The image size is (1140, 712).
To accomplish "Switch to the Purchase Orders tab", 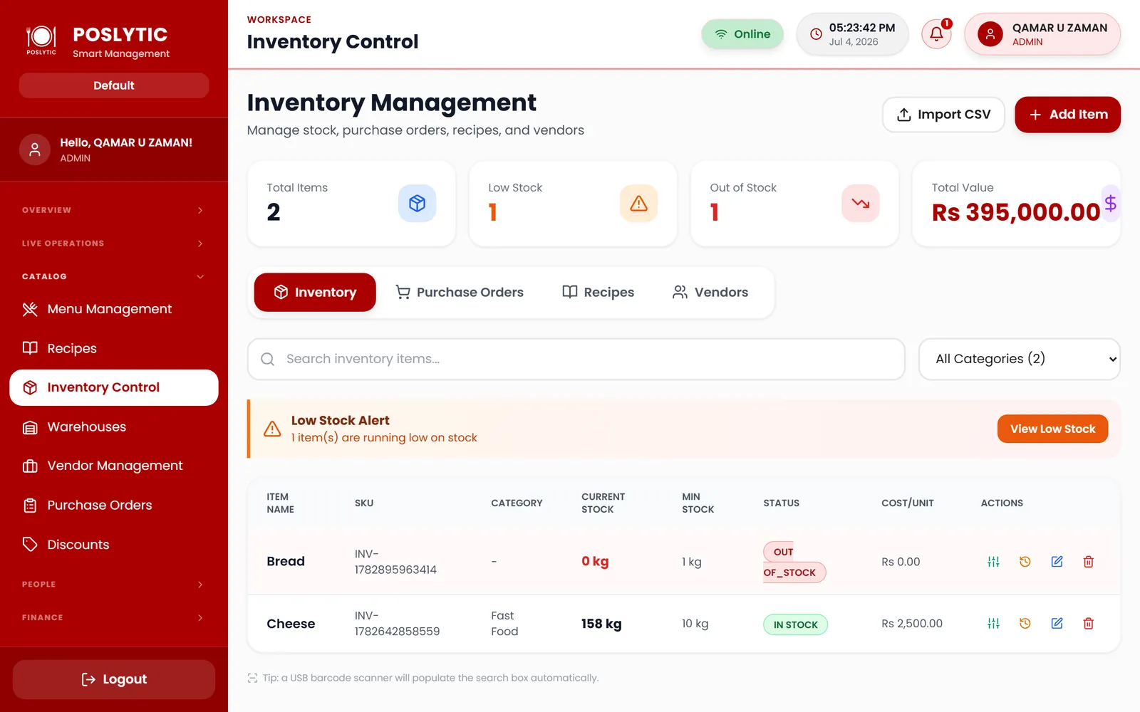I will 460,292.
